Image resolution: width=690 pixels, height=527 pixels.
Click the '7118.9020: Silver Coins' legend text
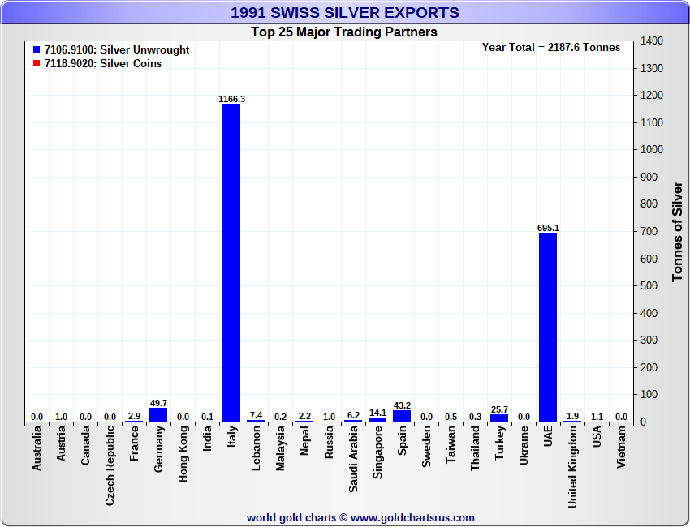tap(103, 63)
